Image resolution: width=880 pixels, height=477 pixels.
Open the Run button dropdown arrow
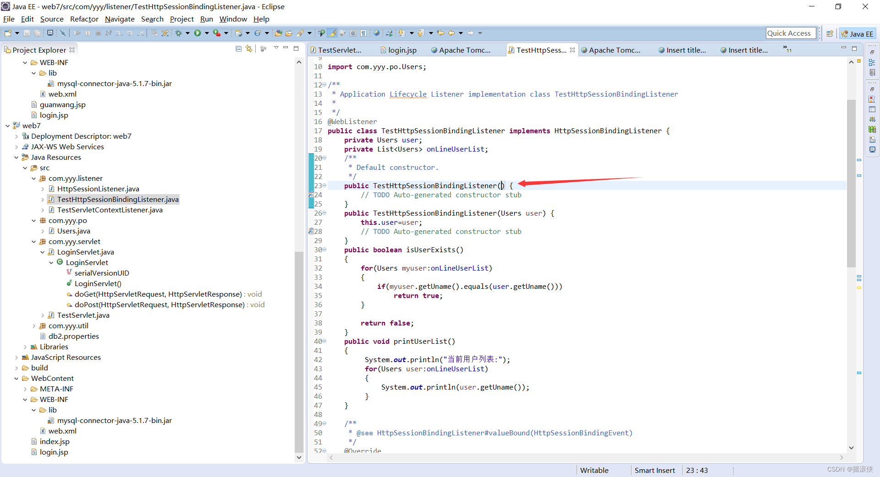click(207, 33)
